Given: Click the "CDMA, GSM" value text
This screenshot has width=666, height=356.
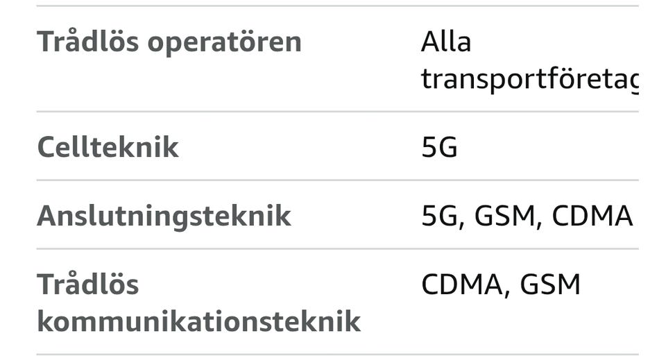Looking at the screenshot, I should tap(500, 285).
